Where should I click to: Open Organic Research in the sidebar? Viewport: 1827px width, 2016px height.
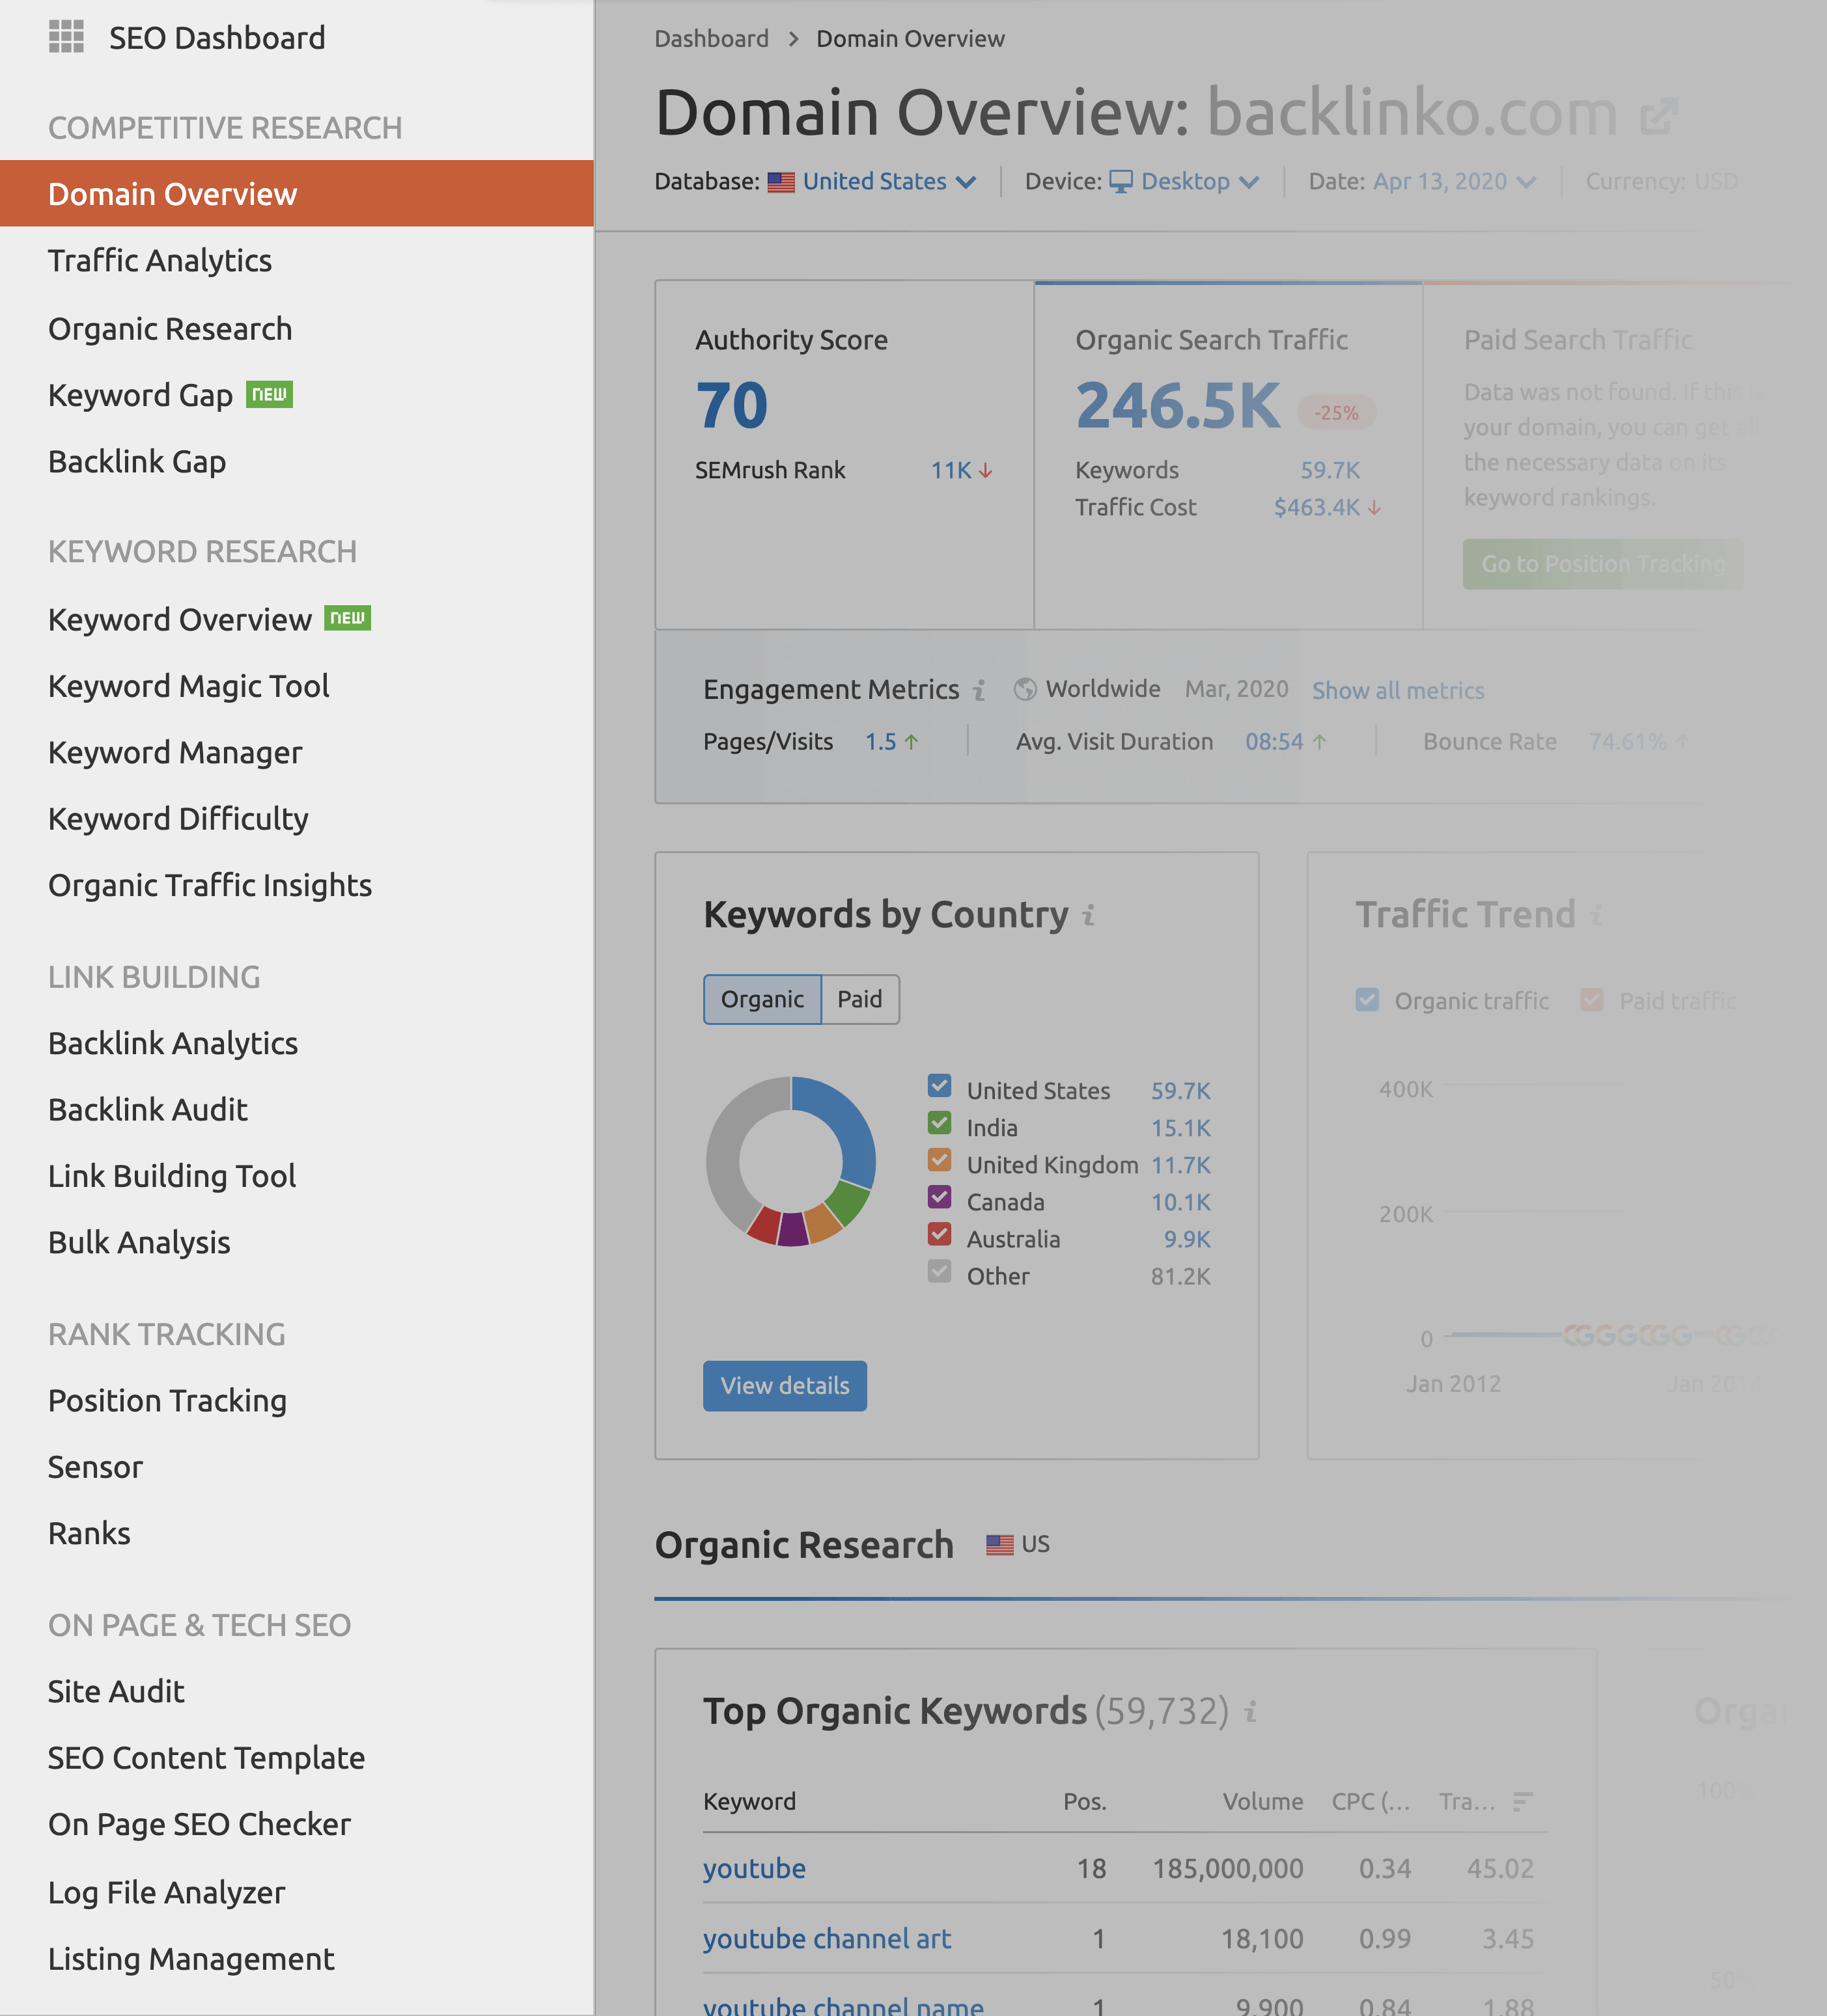(170, 329)
